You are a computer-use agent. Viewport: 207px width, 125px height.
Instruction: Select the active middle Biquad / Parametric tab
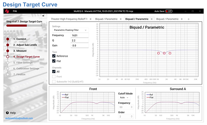tap(137, 19)
